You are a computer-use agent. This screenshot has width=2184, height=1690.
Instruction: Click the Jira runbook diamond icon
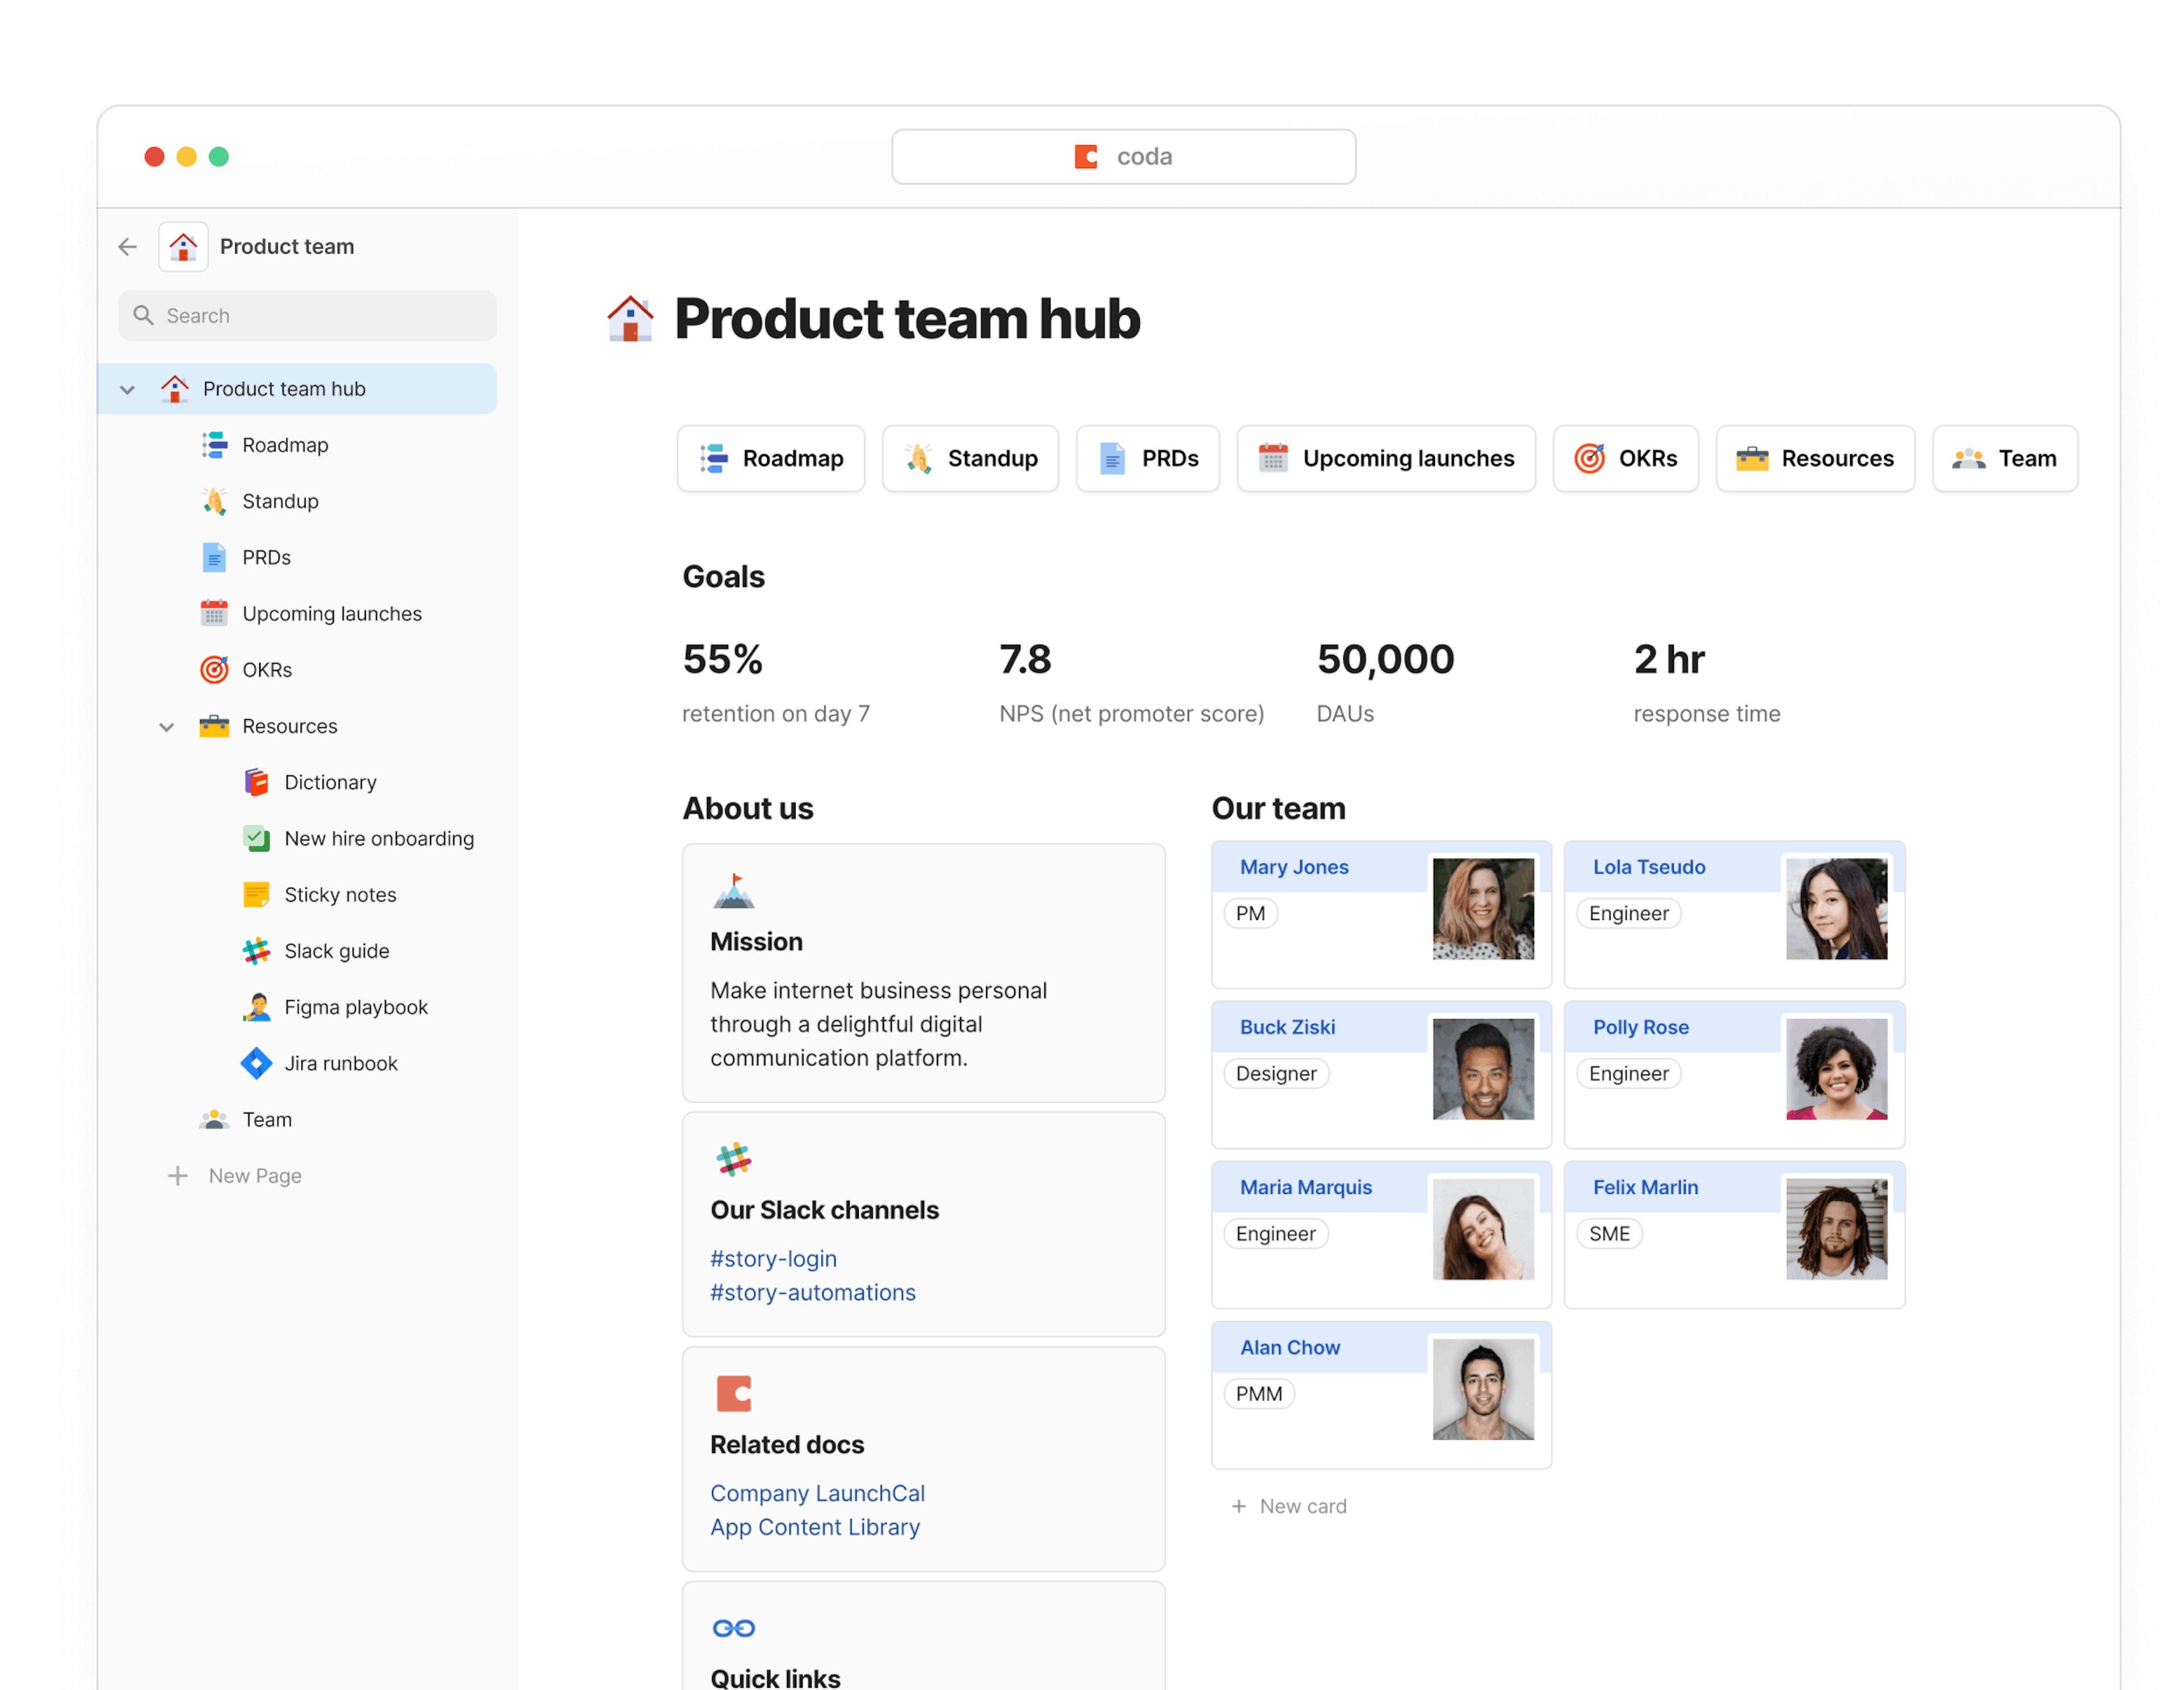(257, 1063)
